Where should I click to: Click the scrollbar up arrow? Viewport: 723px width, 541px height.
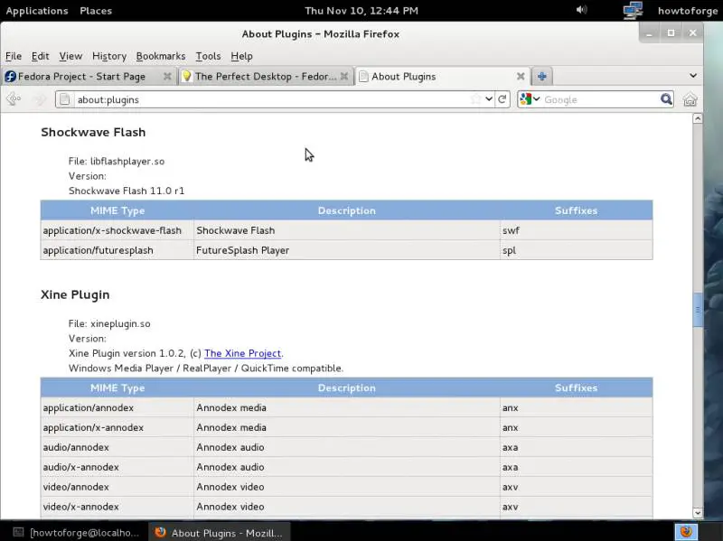point(698,119)
